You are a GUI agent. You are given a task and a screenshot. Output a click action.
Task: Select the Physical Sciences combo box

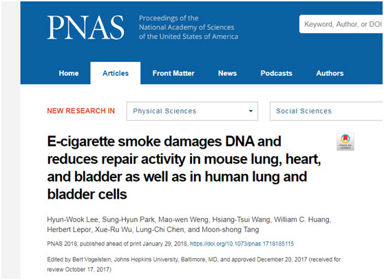(x=192, y=111)
